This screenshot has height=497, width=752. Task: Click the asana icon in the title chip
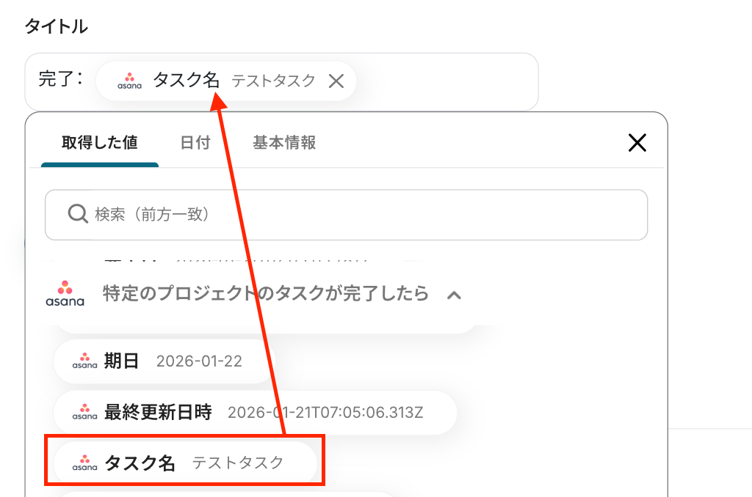point(129,81)
